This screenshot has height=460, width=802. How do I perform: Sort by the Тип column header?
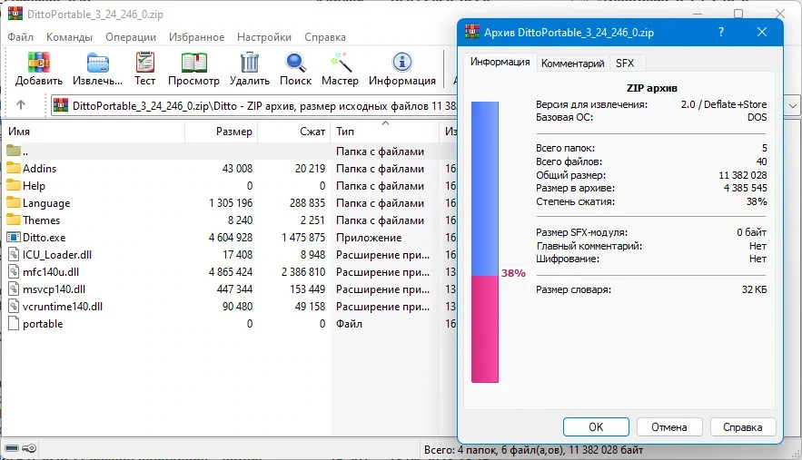[384, 132]
